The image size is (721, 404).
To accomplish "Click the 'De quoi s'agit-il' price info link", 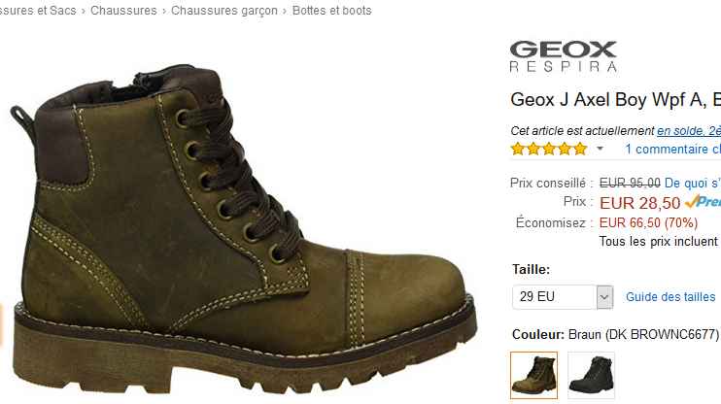I will click(693, 183).
